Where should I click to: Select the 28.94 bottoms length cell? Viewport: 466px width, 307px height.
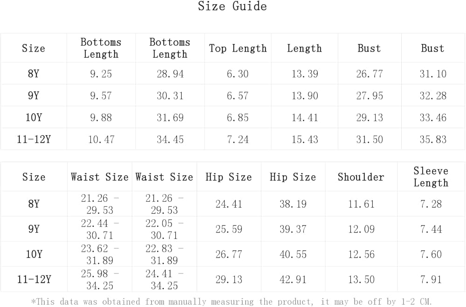coord(170,74)
